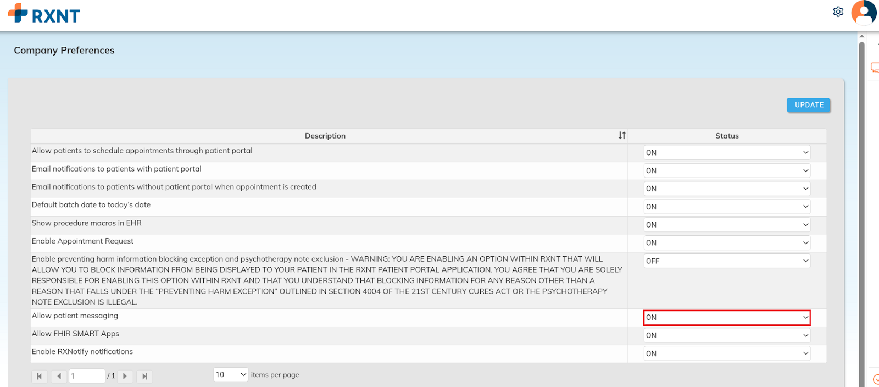Screen dimensions: 879x387
Task: Go to the first page
Action: point(39,376)
